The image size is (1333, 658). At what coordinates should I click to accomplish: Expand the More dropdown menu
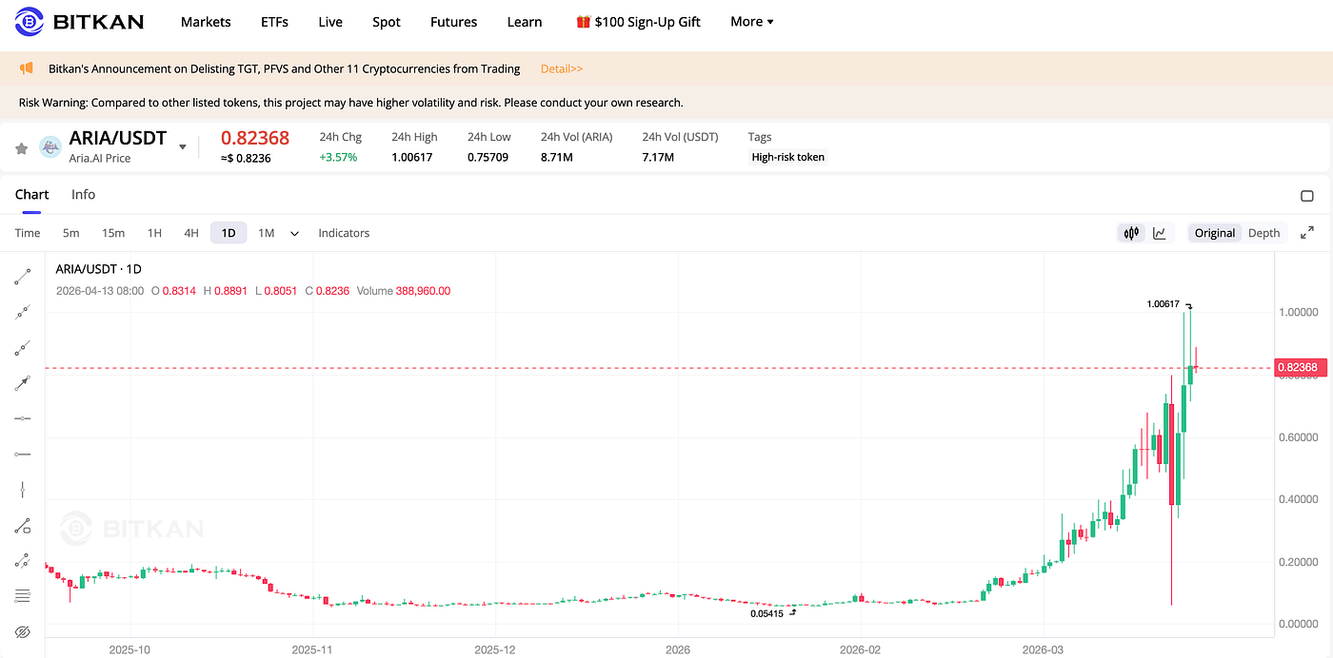click(752, 22)
